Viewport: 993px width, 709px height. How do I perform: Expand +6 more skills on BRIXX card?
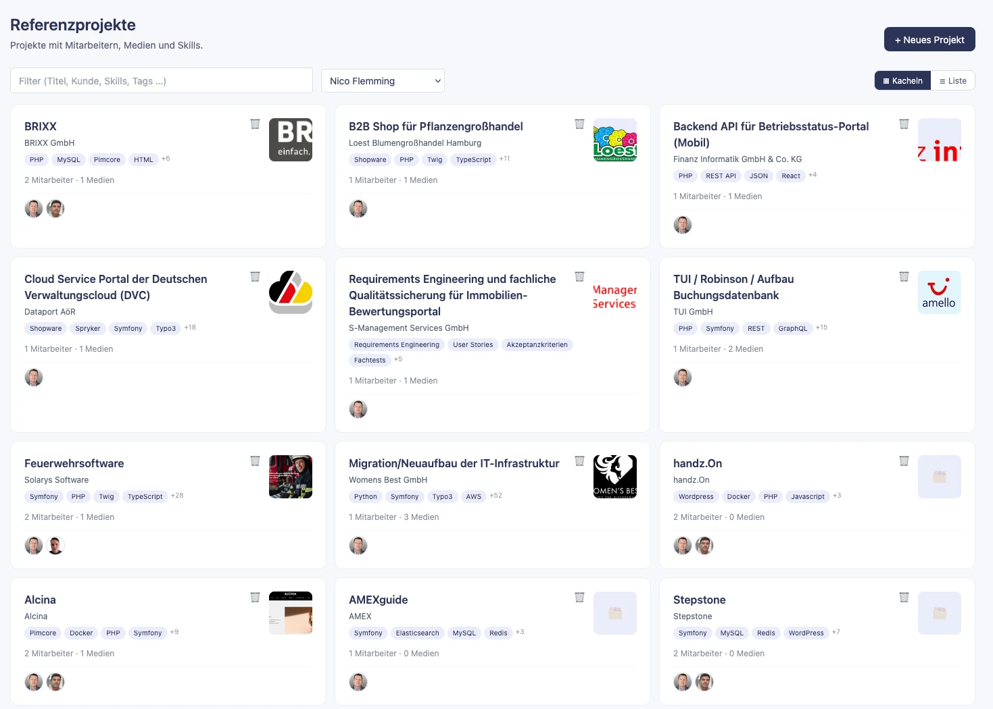(x=166, y=159)
